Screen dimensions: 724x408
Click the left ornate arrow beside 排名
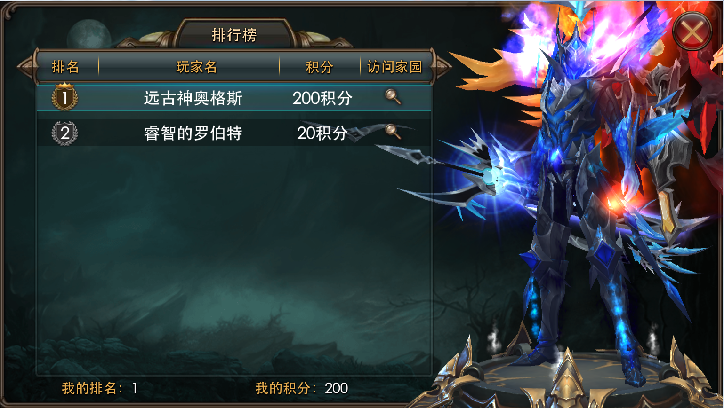click(x=27, y=67)
